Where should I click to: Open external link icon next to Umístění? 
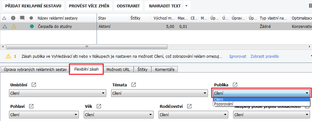coord(34,85)
